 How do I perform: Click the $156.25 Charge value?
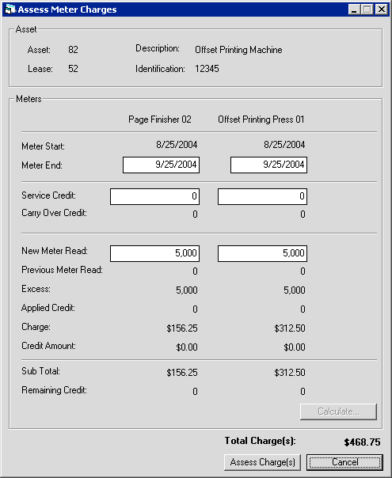[182, 328]
